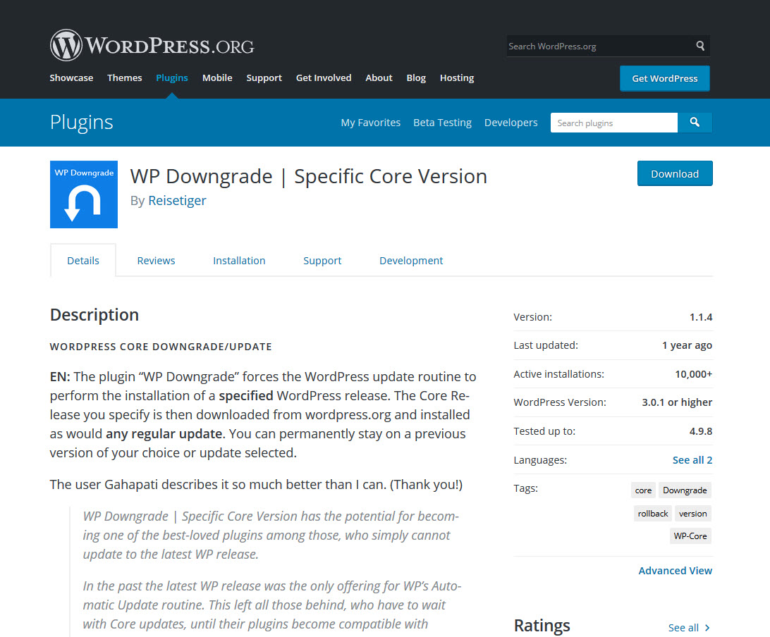This screenshot has height=637, width=770.
Task: Click the WordPress.org search magnifier icon
Action: tap(700, 46)
